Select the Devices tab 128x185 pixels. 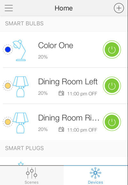click(x=95, y=175)
